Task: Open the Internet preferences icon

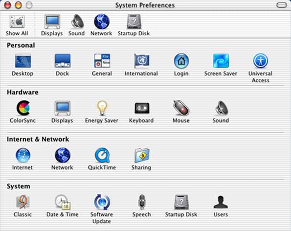Action: tap(23, 155)
